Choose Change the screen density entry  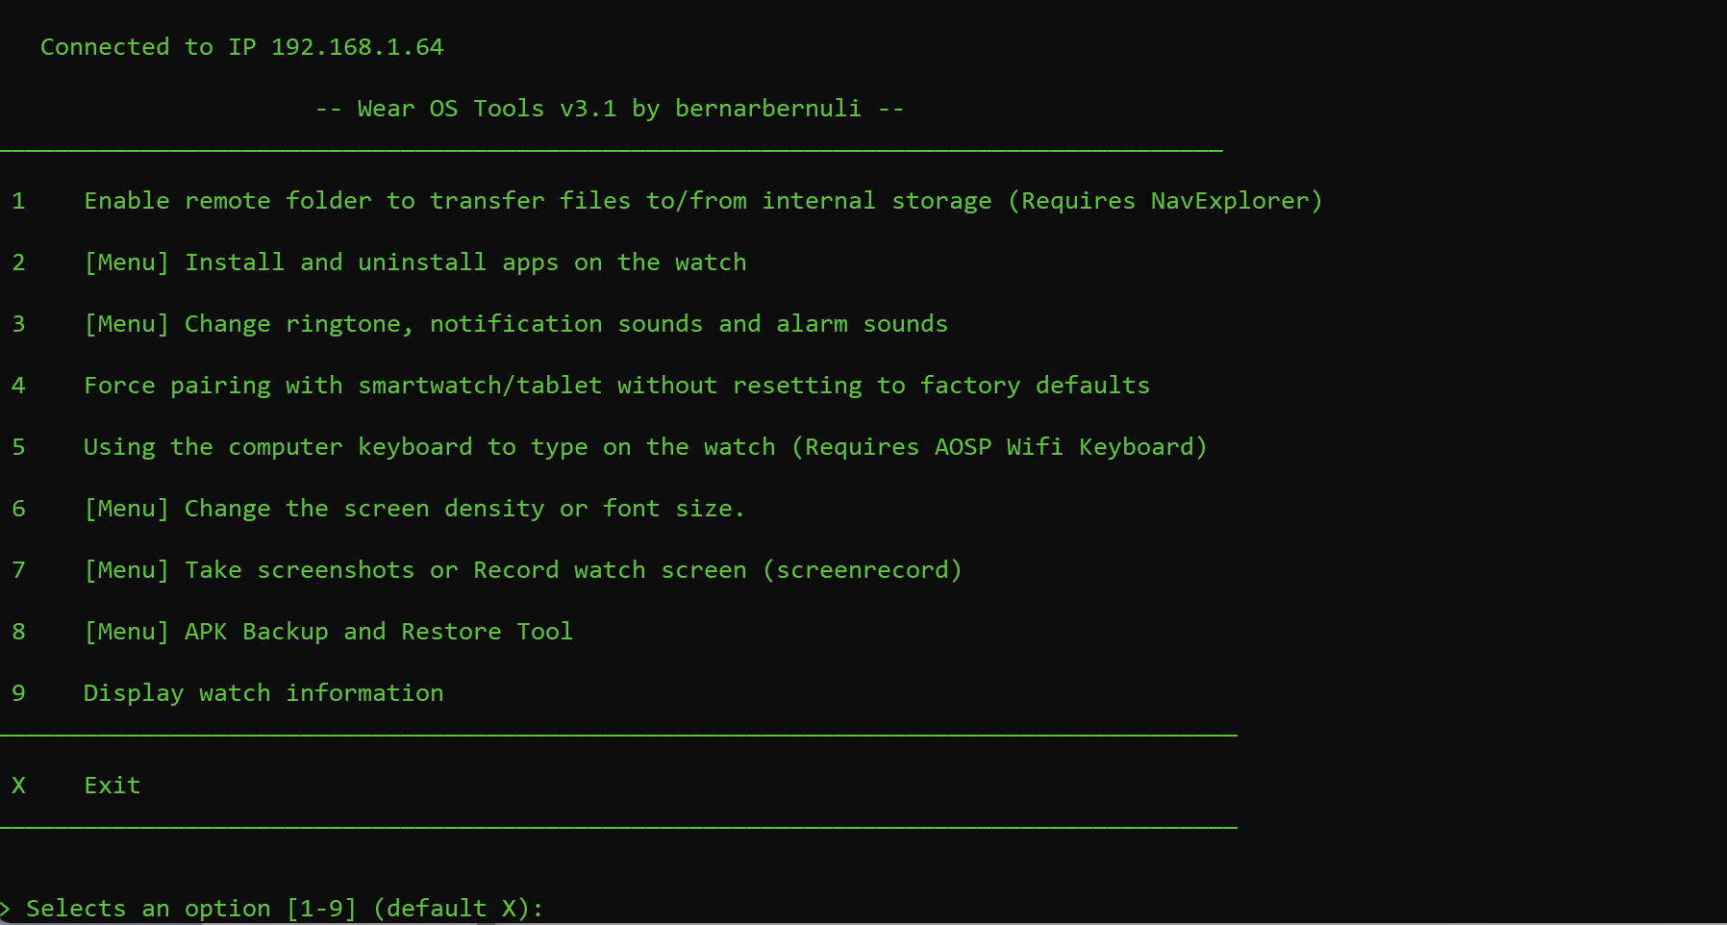414,509
